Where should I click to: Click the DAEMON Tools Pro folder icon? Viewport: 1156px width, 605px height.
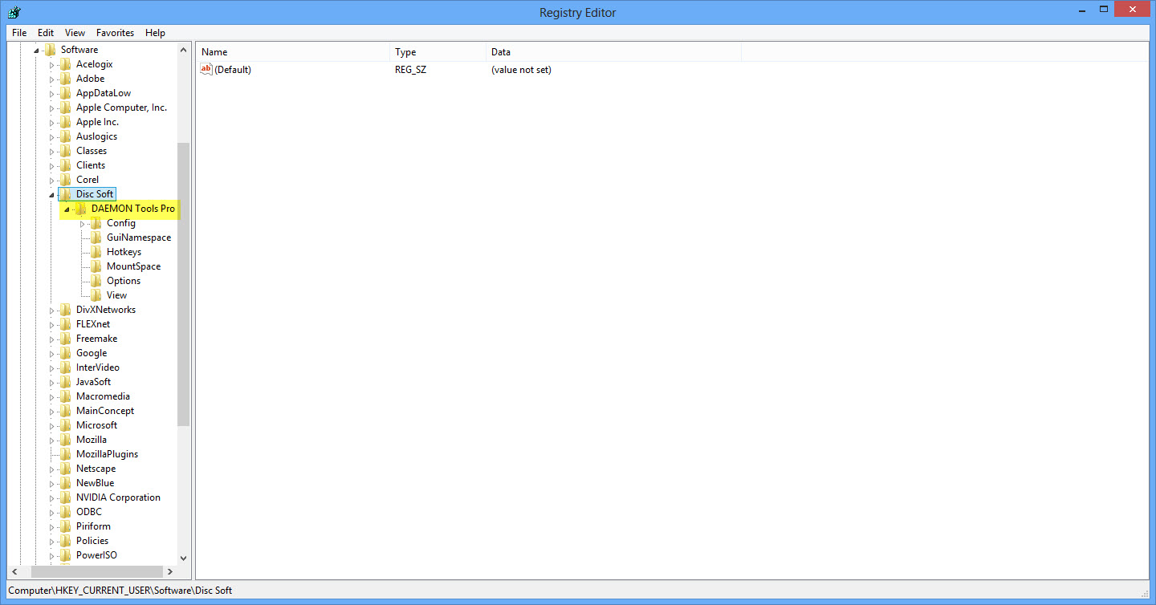click(x=80, y=209)
